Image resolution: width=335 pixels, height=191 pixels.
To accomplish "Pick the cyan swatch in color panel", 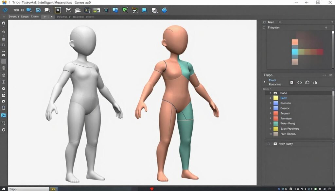I will click(295, 52).
